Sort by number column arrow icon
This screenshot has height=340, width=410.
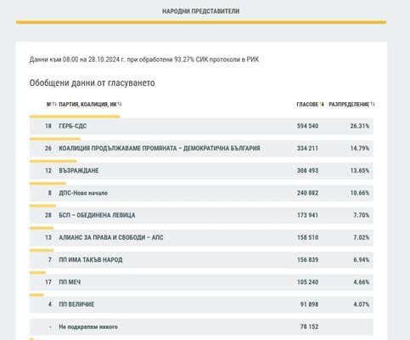(54, 104)
